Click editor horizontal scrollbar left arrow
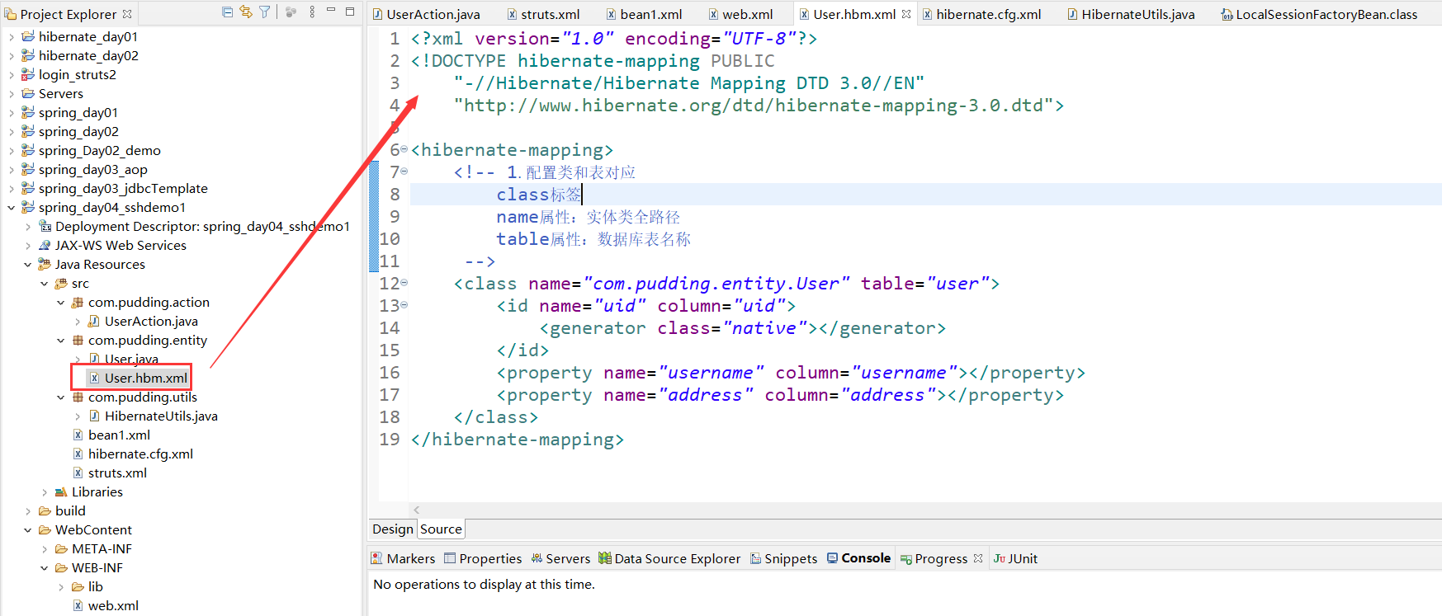The image size is (1442, 616). pos(417,510)
